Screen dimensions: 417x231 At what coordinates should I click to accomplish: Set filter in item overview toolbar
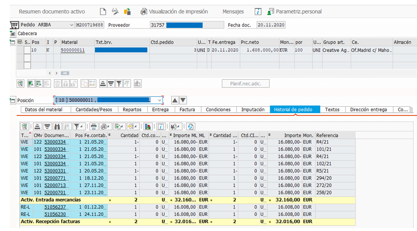[119, 84]
